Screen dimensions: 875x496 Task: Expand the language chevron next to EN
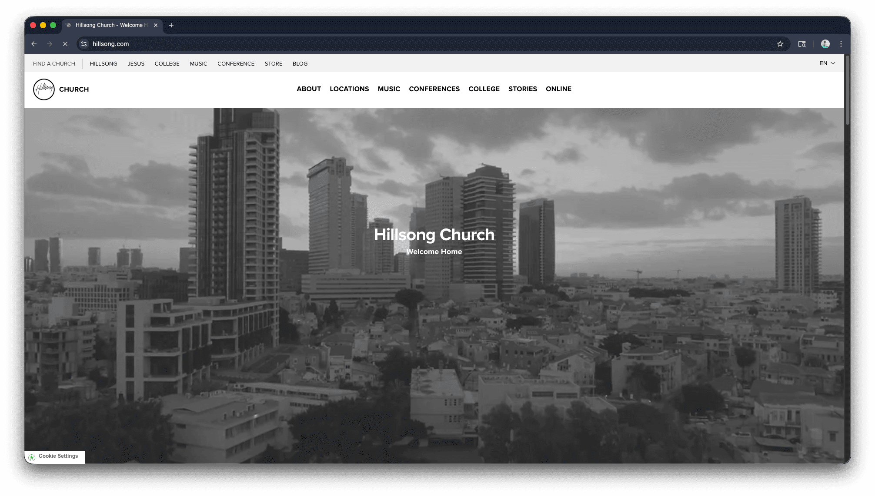[x=833, y=63]
